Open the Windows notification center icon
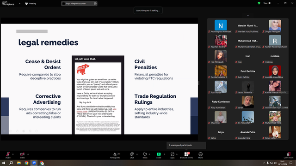296x166 pixels. coord(291,163)
